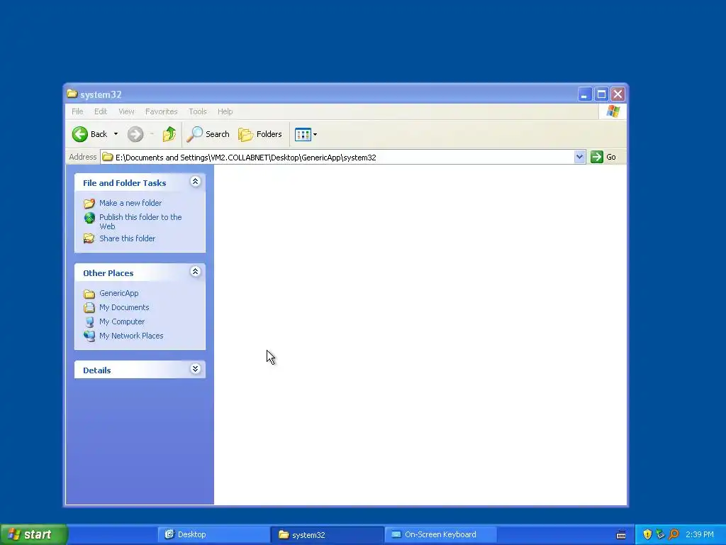Open the Views button dropdown
This screenshot has width=726, height=545.
click(x=306, y=134)
